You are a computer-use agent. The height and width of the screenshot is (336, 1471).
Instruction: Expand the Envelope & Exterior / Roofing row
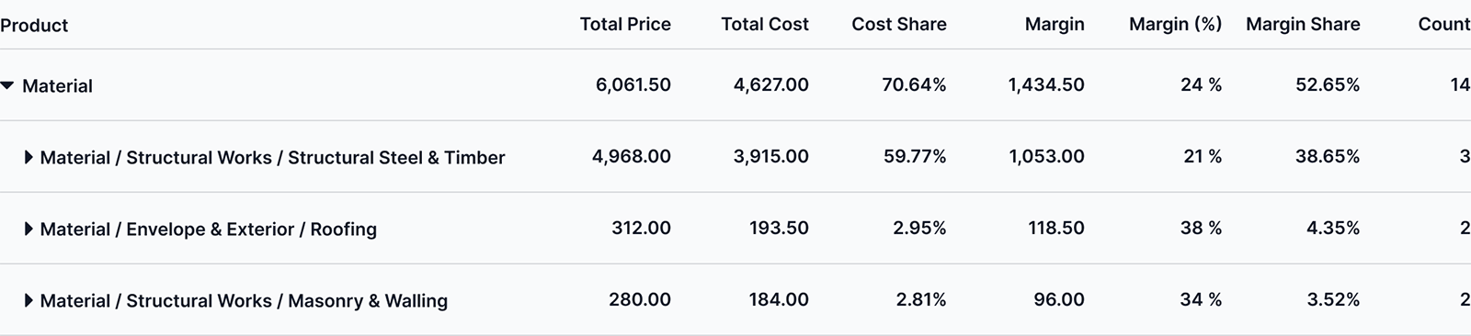pos(29,229)
